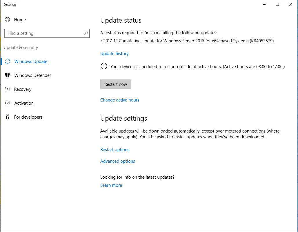The image size is (298, 232).
Task: Open Change active hours
Action: (x=120, y=100)
